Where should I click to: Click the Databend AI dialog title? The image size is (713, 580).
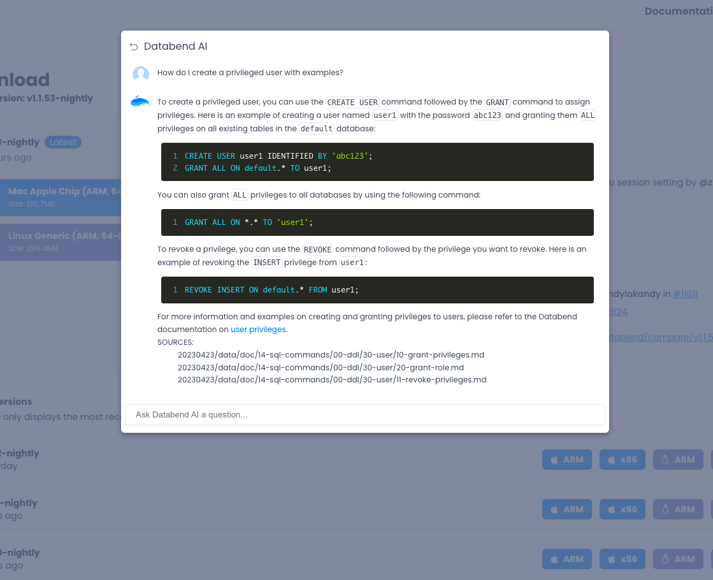tap(175, 47)
